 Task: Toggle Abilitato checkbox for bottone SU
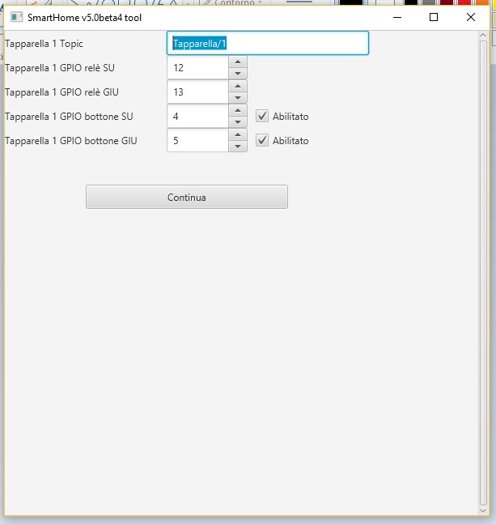262,116
